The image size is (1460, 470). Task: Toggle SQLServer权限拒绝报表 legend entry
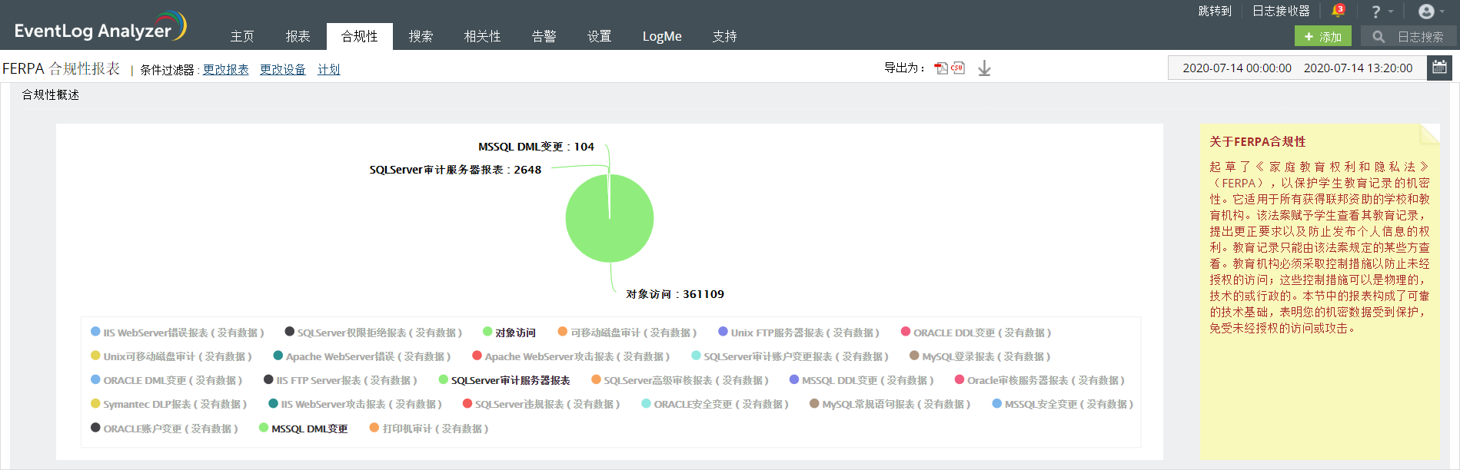[x=374, y=333]
